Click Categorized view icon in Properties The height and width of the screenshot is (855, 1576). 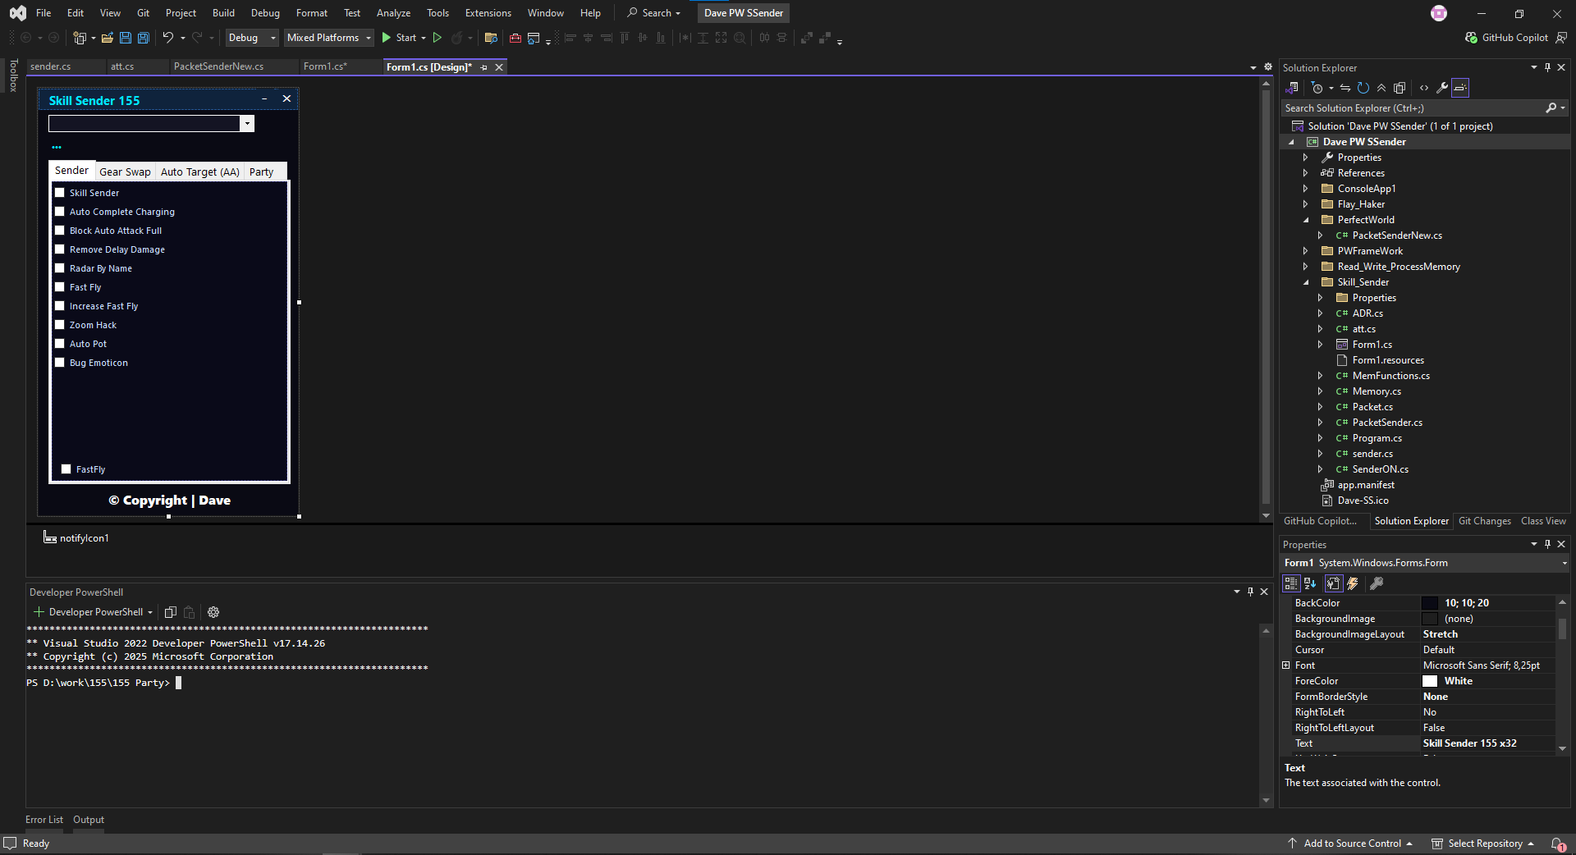pos(1291,583)
